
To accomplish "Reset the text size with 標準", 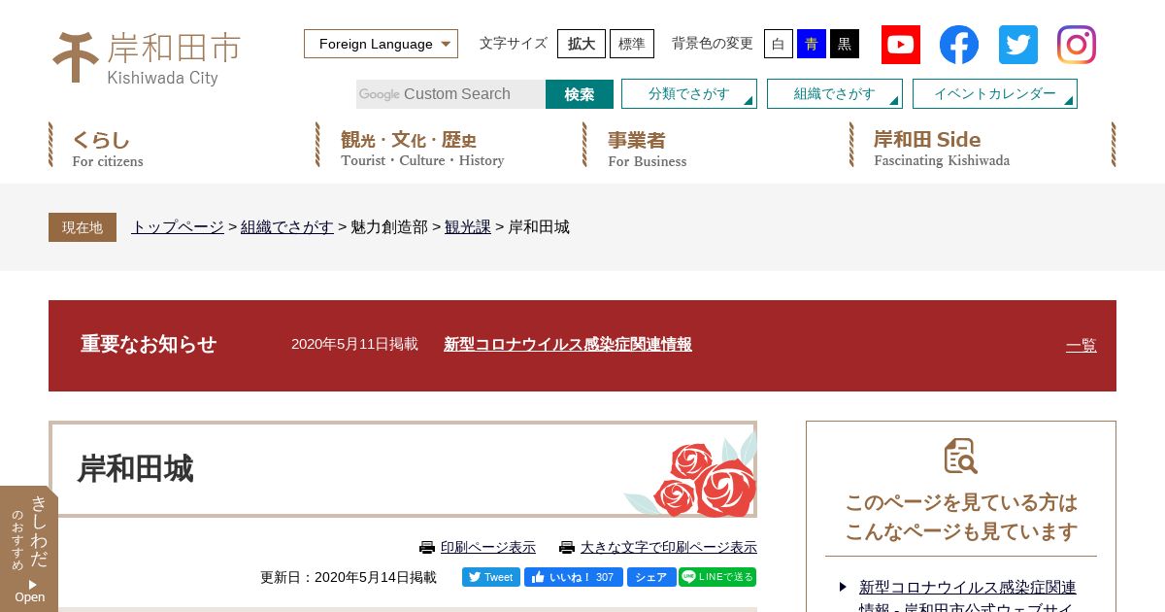I will 632,44.
